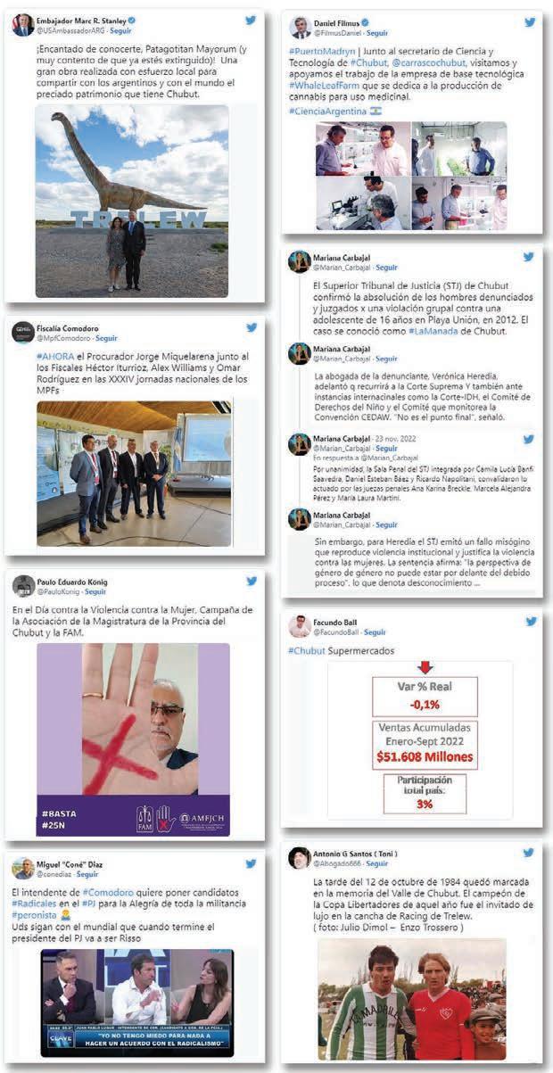
Task: Click Twitter bird icon on Daniel Filmus tweet
Action: coord(530,21)
